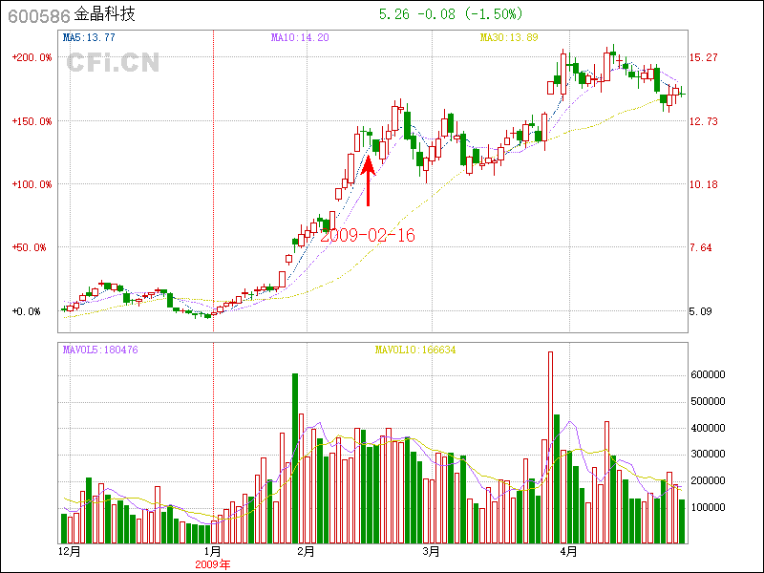Select the MAVOL10:166634 volume label
The image size is (764, 573).
(414, 350)
